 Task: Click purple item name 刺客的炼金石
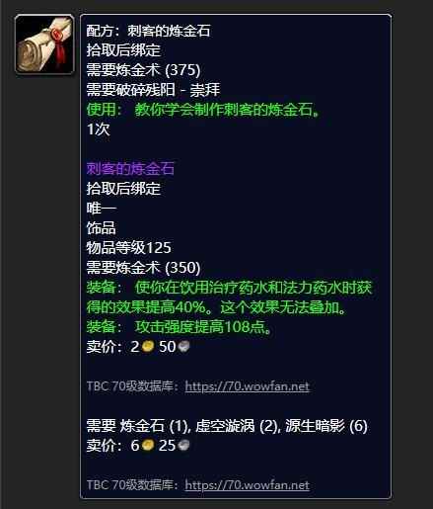pyautogui.click(x=130, y=169)
